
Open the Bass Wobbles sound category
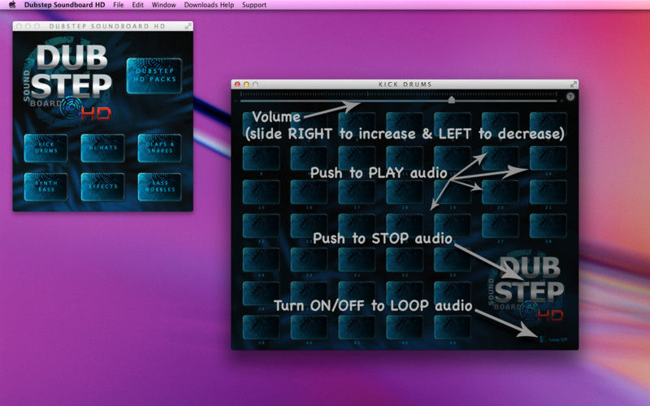pos(159,187)
